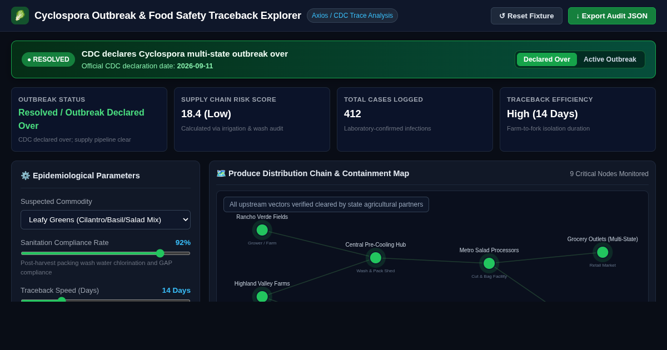Click the '14 Days' traceback speed value
Screen dimensions: 667x350
(x=176, y=291)
